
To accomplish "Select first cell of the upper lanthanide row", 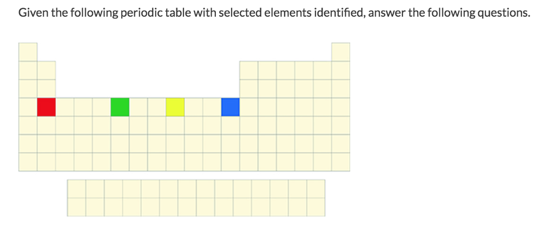I will pos(76,189).
